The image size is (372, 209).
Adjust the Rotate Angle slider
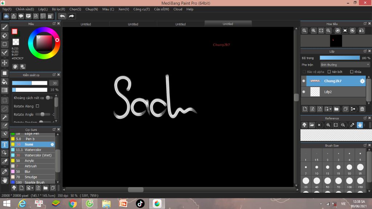click(x=43, y=114)
